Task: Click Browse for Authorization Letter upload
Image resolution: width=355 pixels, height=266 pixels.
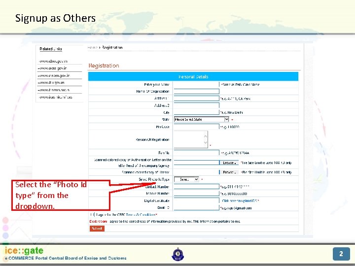Action: tap(229, 163)
